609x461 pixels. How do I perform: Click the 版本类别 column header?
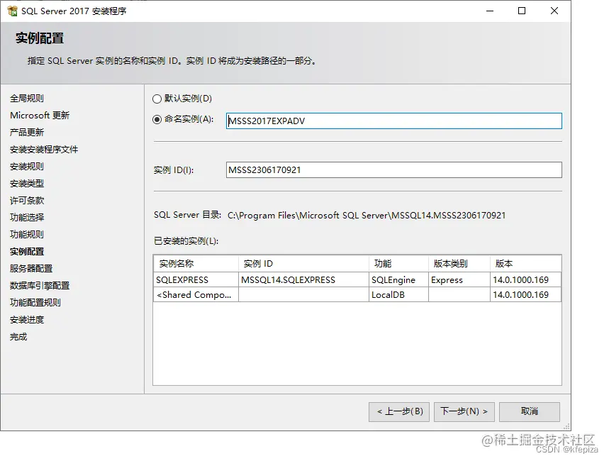[x=459, y=264]
